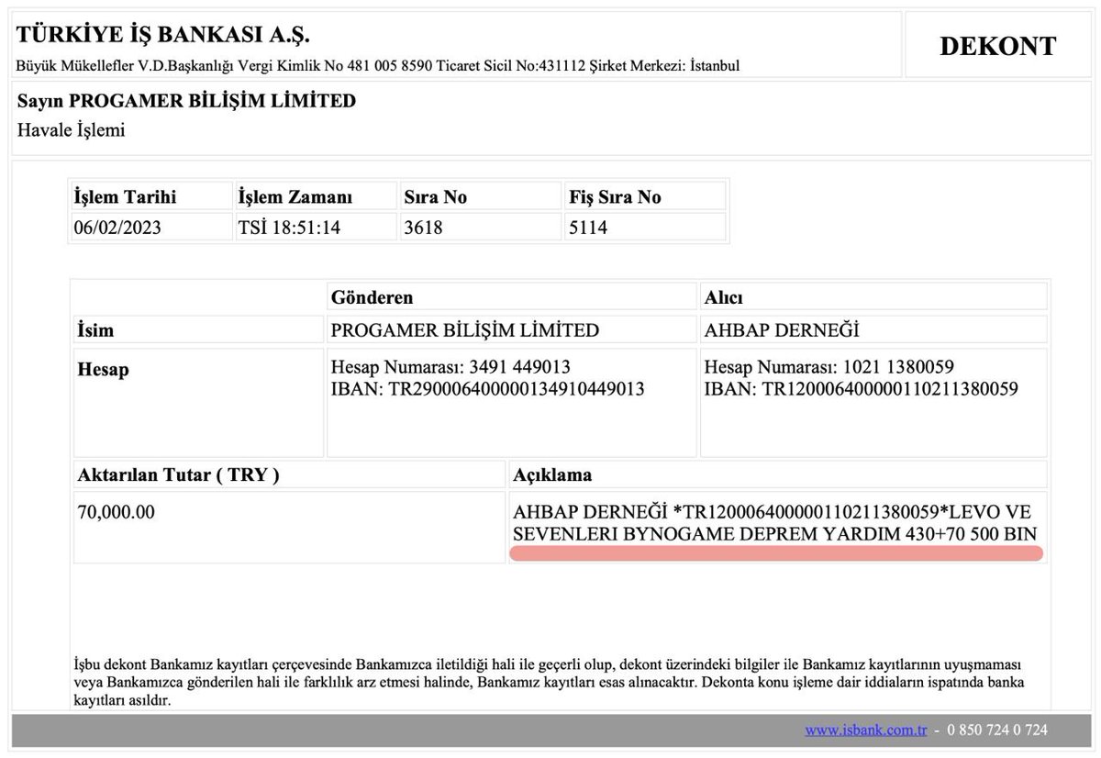Select the Alıcı column header
The width and height of the screenshot is (1101, 758).
[x=873, y=297]
